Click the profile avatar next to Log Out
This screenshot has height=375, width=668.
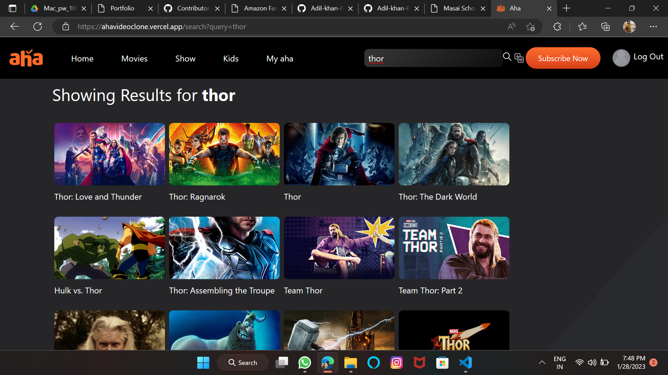621,58
